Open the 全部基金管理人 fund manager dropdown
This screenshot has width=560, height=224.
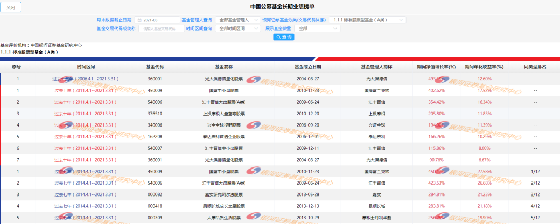click(x=238, y=20)
